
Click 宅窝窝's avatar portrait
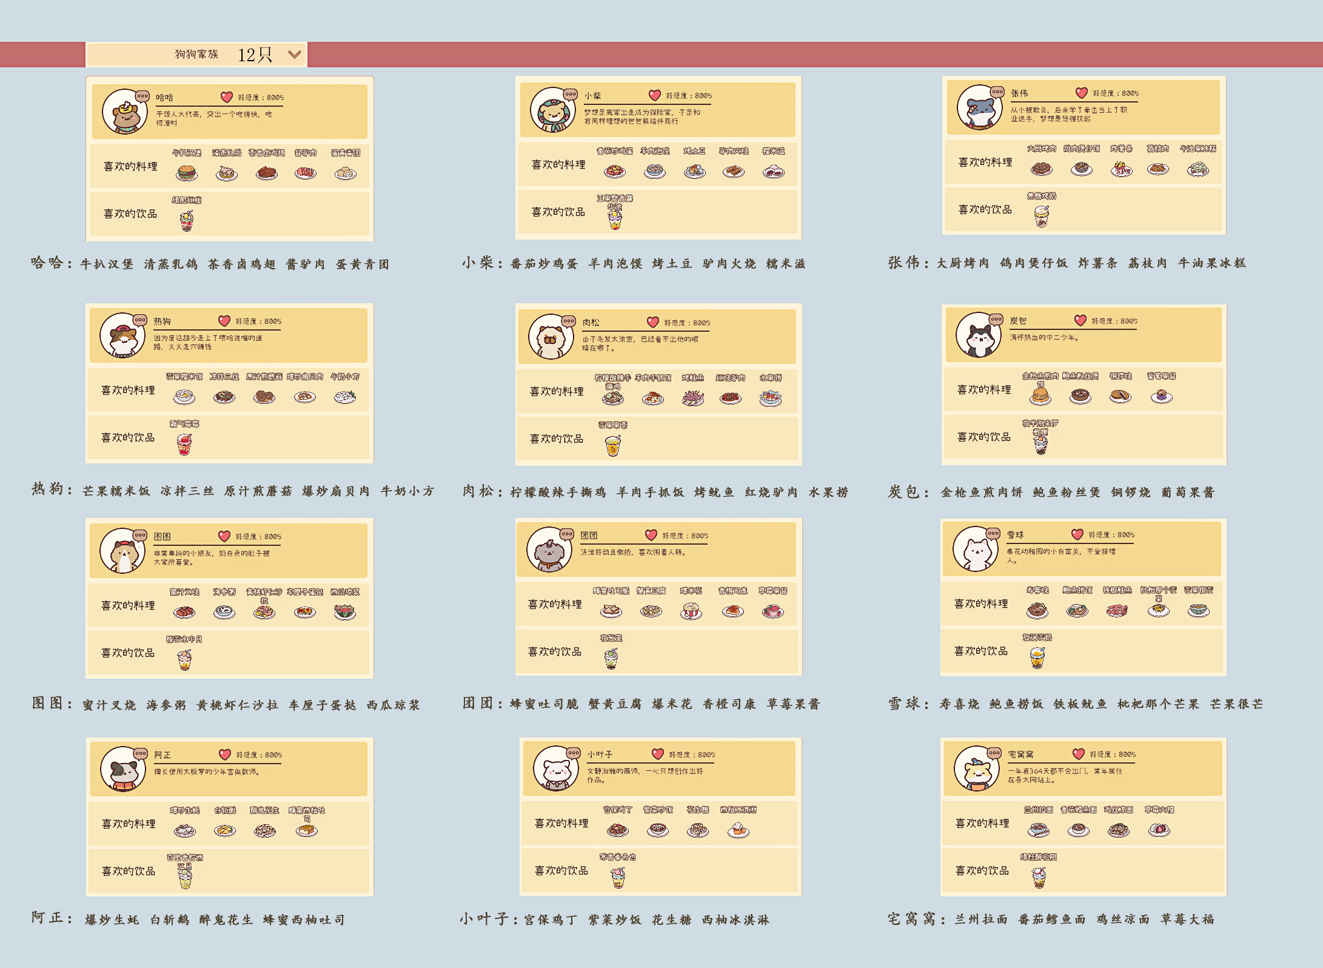click(x=977, y=769)
